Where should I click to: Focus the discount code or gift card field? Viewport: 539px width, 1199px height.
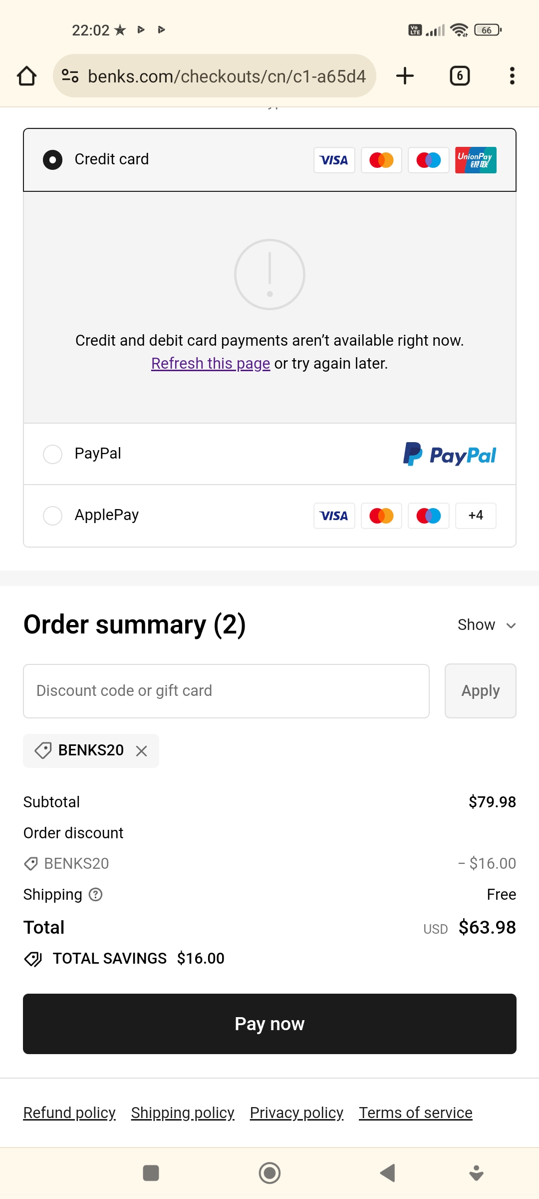click(x=226, y=691)
